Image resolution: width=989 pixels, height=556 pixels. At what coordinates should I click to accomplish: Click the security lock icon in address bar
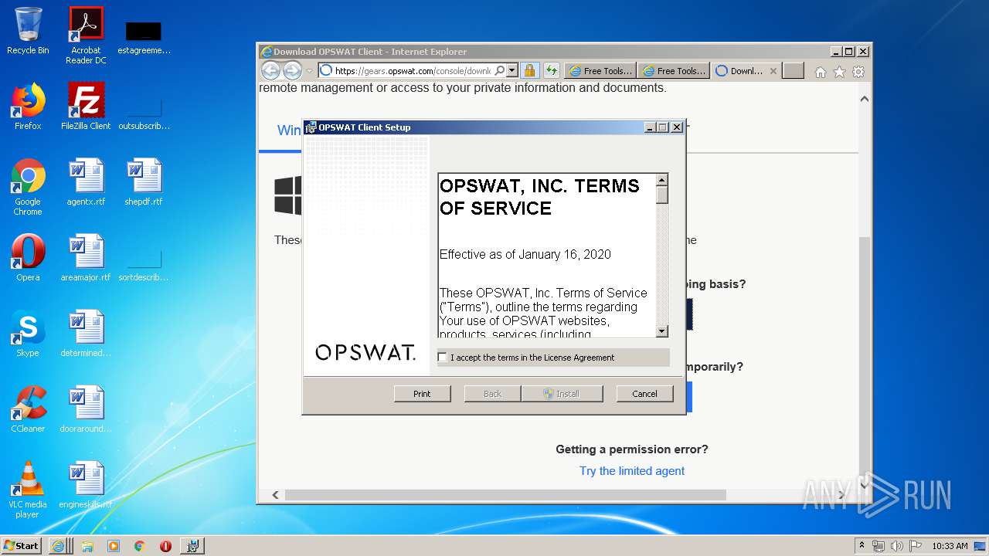tap(529, 70)
